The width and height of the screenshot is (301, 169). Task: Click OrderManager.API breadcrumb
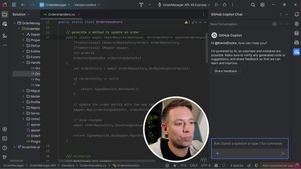point(43,166)
